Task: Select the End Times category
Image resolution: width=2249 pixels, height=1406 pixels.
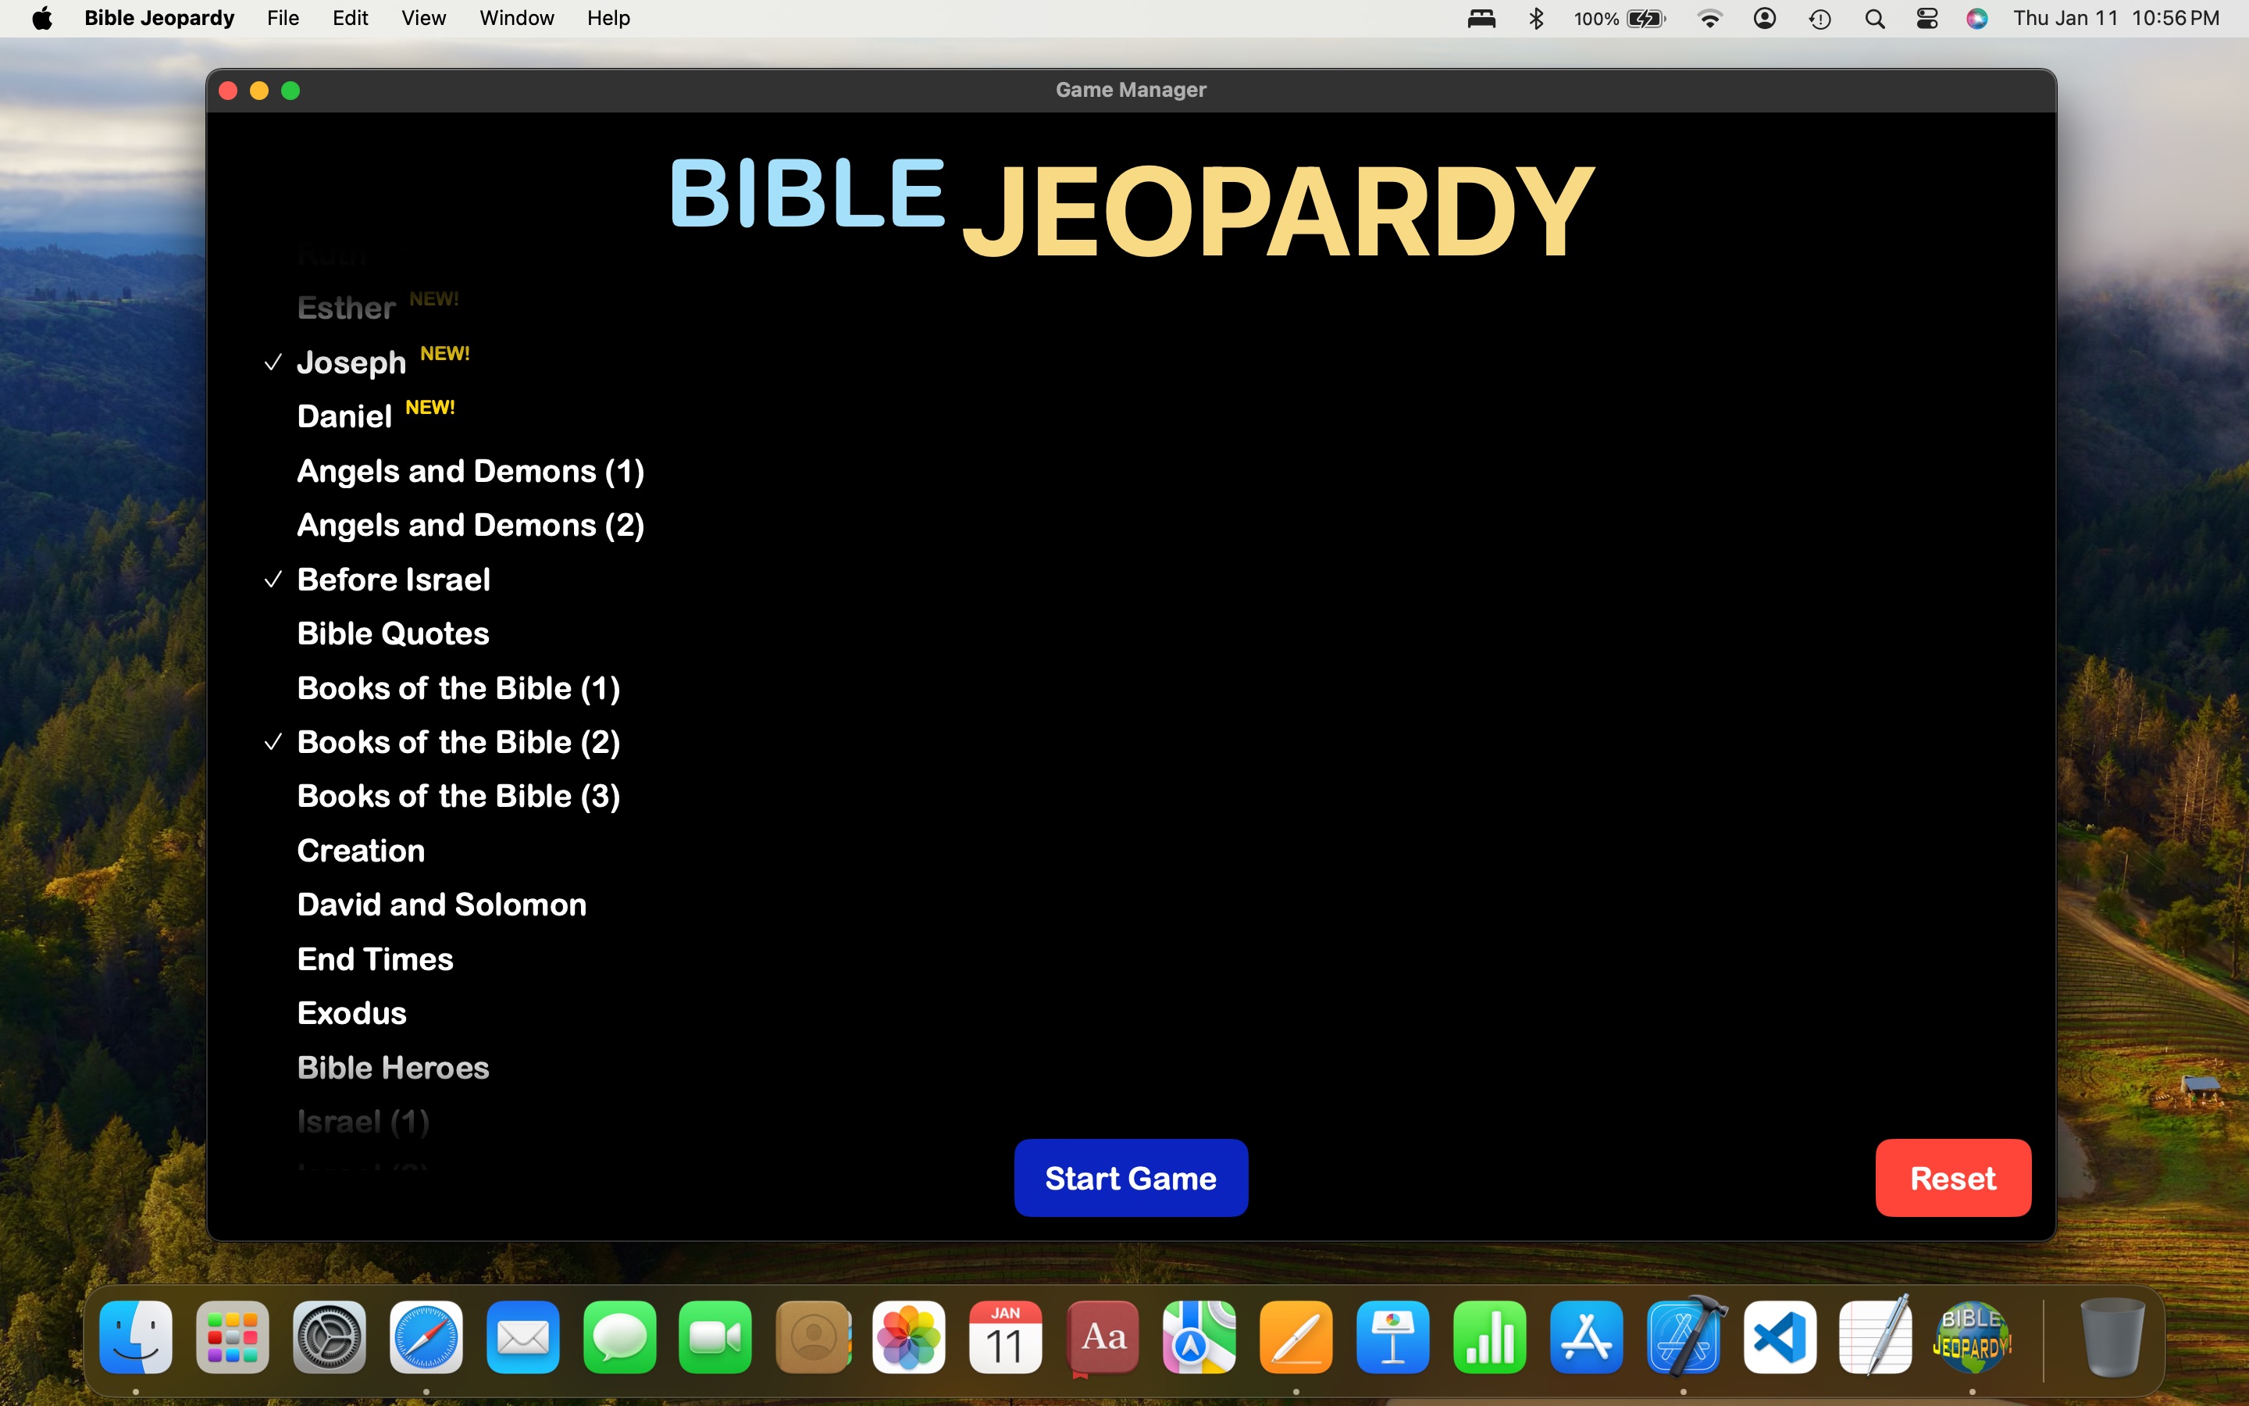Action: tap(376, 958)
